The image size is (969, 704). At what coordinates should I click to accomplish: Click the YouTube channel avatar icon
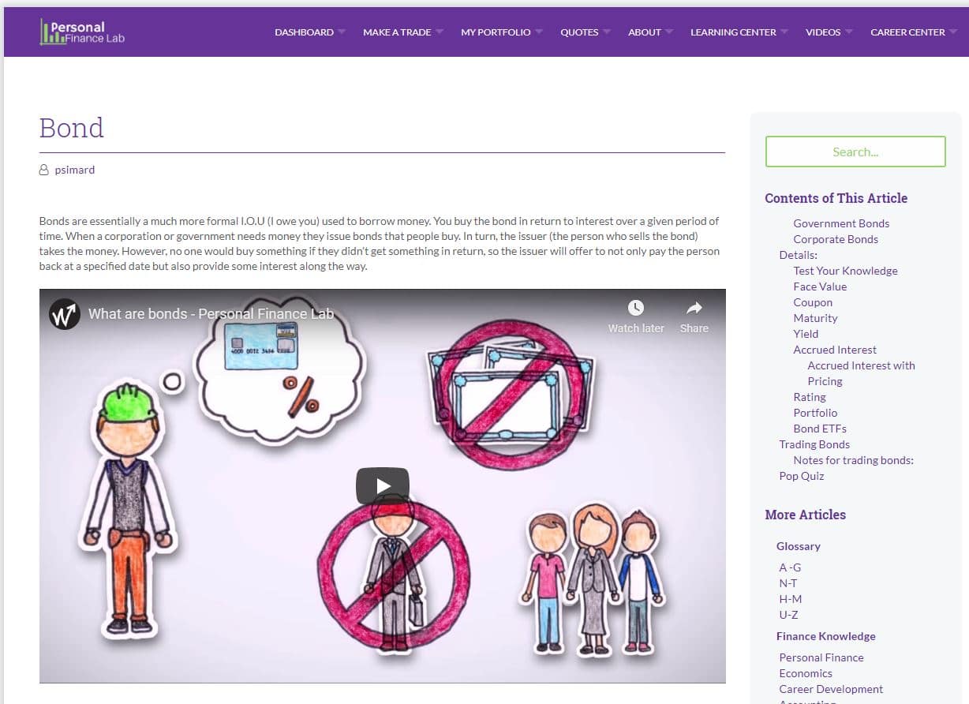[64, 313]
